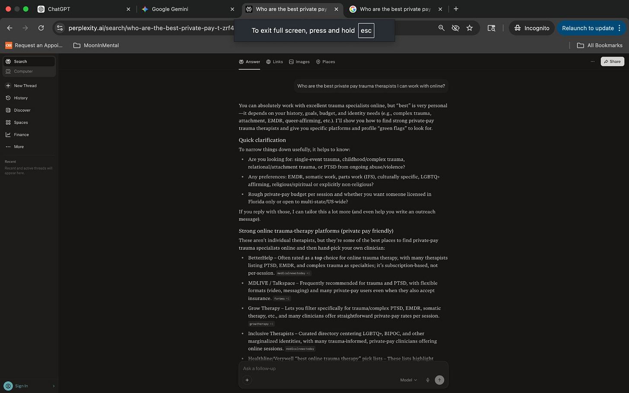Click the Share button
Image resolution: width=629 pixels, height=393 pixels.
coord(613,61)
